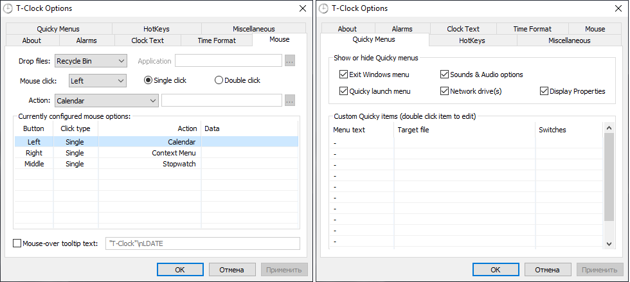630x282 pixels.
Task: Open Miscellaneous tab in right window
Action: pyautogui.click(x=570, y=40)
